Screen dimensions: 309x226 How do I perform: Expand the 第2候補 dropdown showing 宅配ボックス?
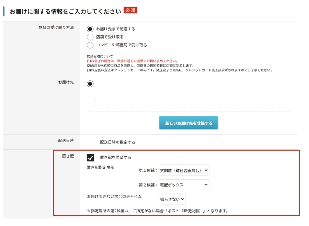tap(184, 185)
